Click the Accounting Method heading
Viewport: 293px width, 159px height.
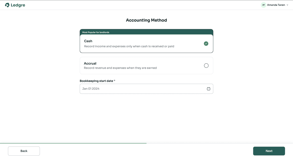tap(146, 20)
